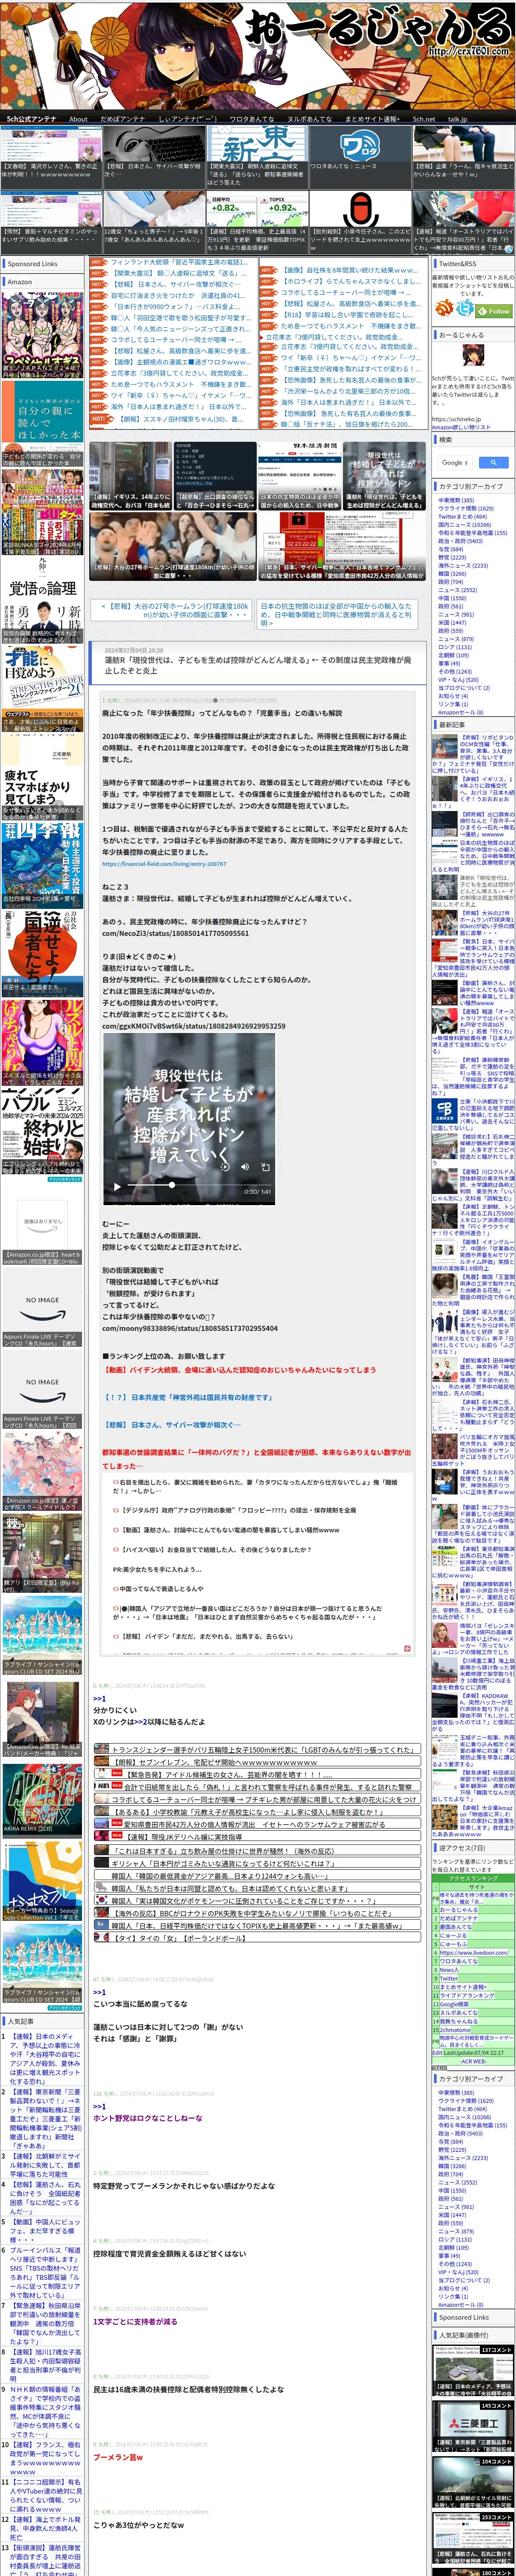Open the financial-field.com article URL
Screen dimensions: 516x2576
pos(164,864)
